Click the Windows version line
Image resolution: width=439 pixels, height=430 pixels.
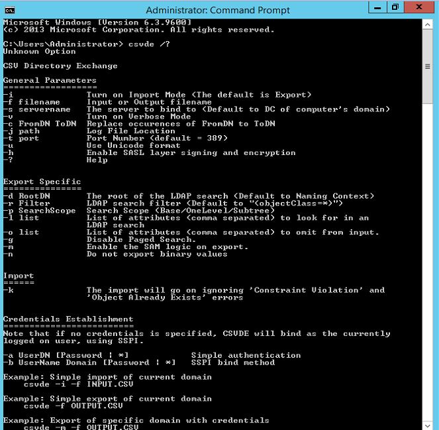(x=97, y=23)
